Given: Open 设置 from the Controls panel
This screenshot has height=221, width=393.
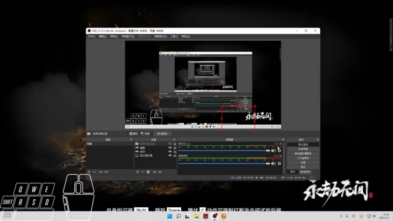Looking at the screenshot, I should [x=303, y=163].
